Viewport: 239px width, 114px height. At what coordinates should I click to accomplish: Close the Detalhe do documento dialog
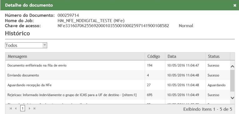[235, 5]
